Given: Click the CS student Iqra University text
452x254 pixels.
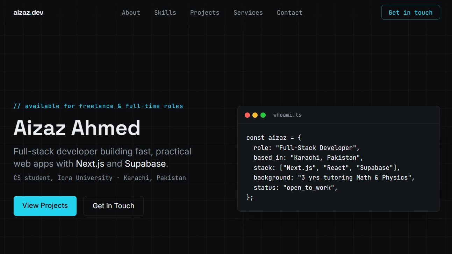Looking at the screenshot, I should (63, 178).
